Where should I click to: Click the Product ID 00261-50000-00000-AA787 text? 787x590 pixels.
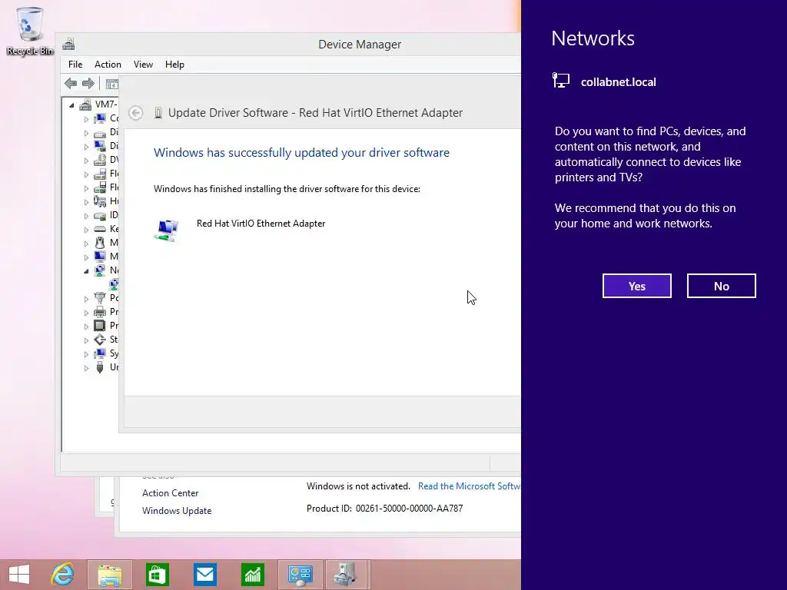tap(384, 509)
